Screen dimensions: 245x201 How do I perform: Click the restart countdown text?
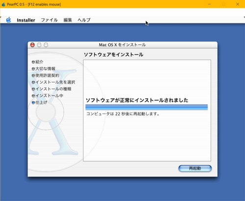123,114
